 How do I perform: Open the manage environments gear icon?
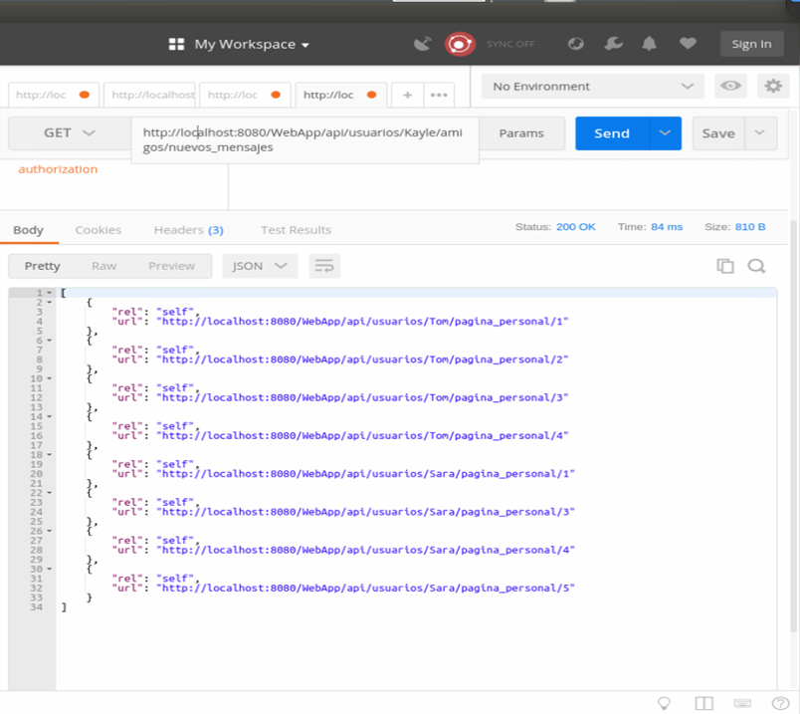(x=773, y=86)
